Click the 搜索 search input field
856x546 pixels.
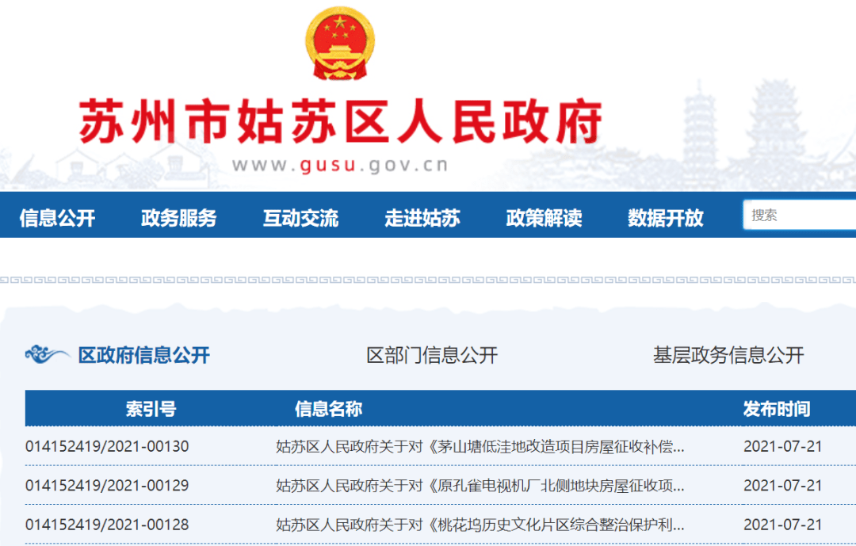point(800,215)
